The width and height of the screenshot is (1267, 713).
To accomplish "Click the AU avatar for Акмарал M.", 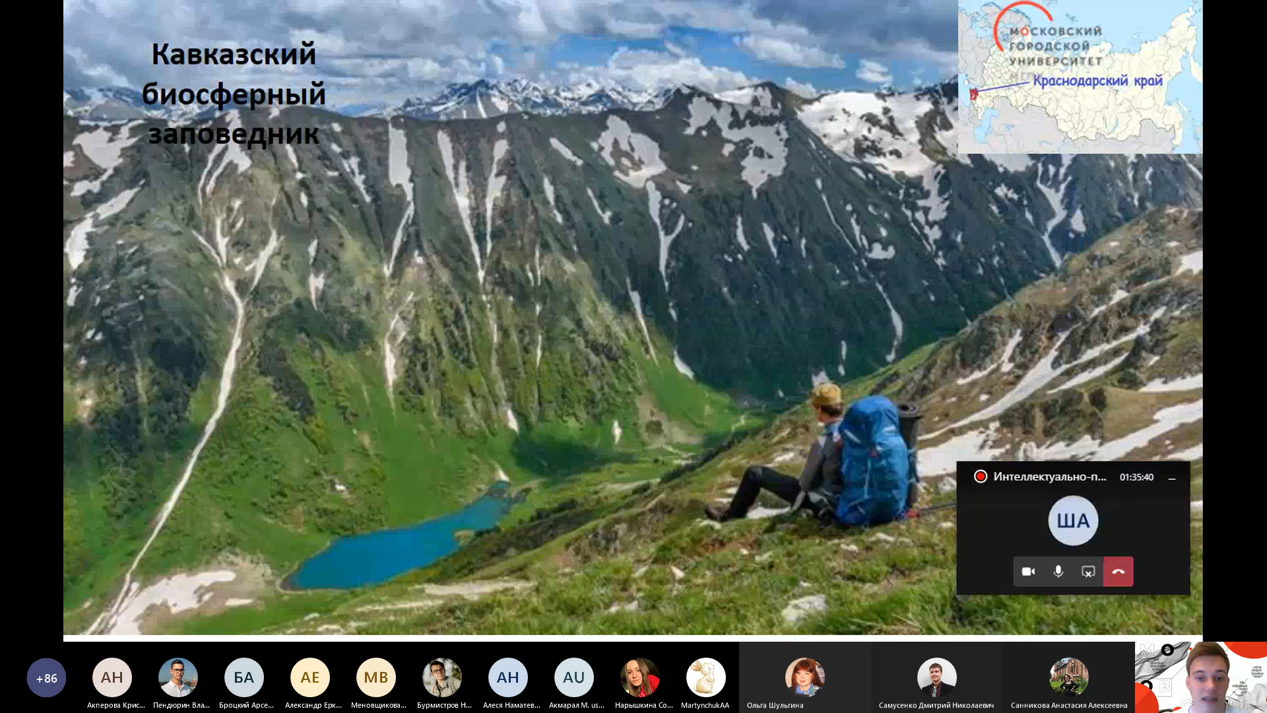I will point(574,677).
